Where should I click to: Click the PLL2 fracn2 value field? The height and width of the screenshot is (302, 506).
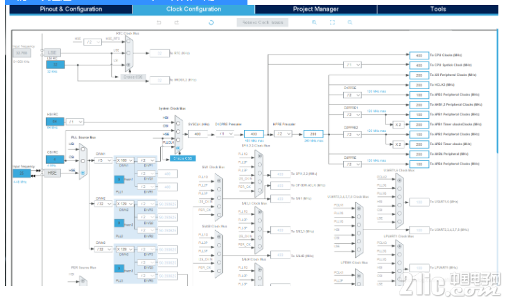(119, 223)
